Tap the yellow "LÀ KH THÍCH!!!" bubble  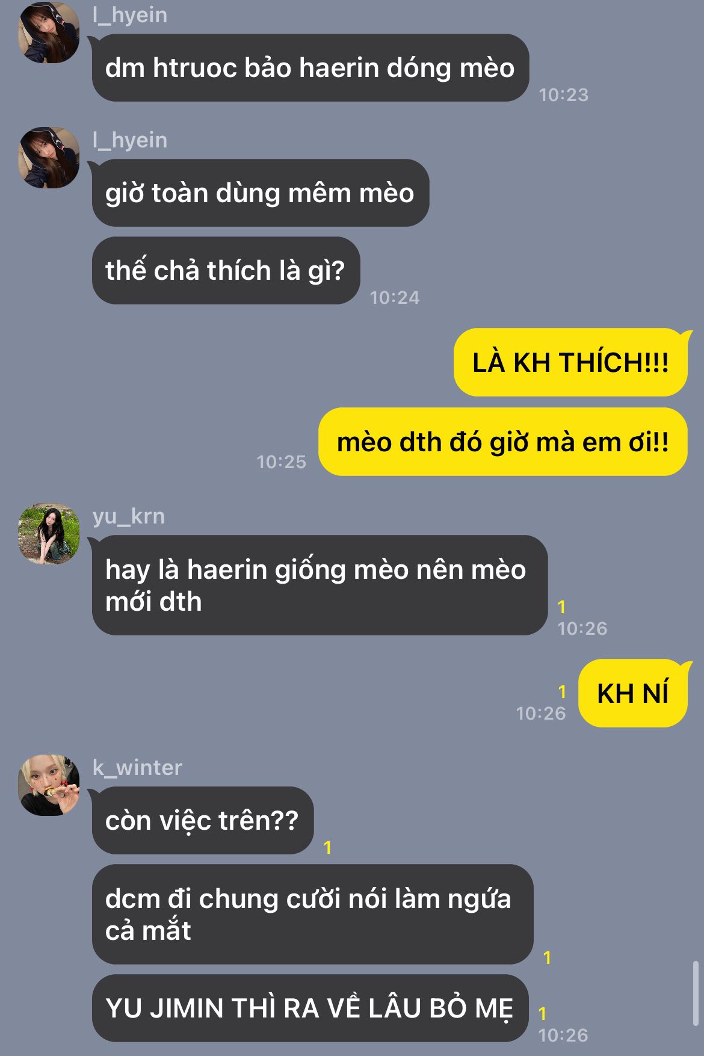(570, 362)
